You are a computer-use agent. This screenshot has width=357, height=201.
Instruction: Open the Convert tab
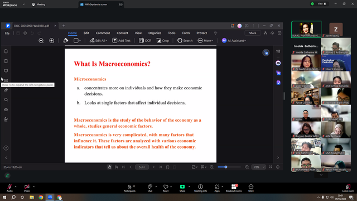pyautogui.click(x=122, y=33)
